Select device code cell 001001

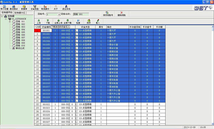(46, 30)
